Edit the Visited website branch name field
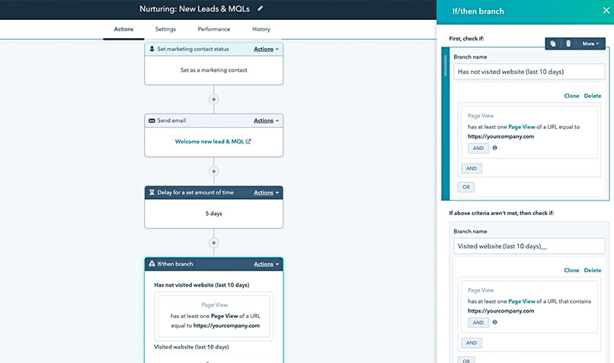Image resolution: width=614 pixels, height=363 pixels. point(529,246)
